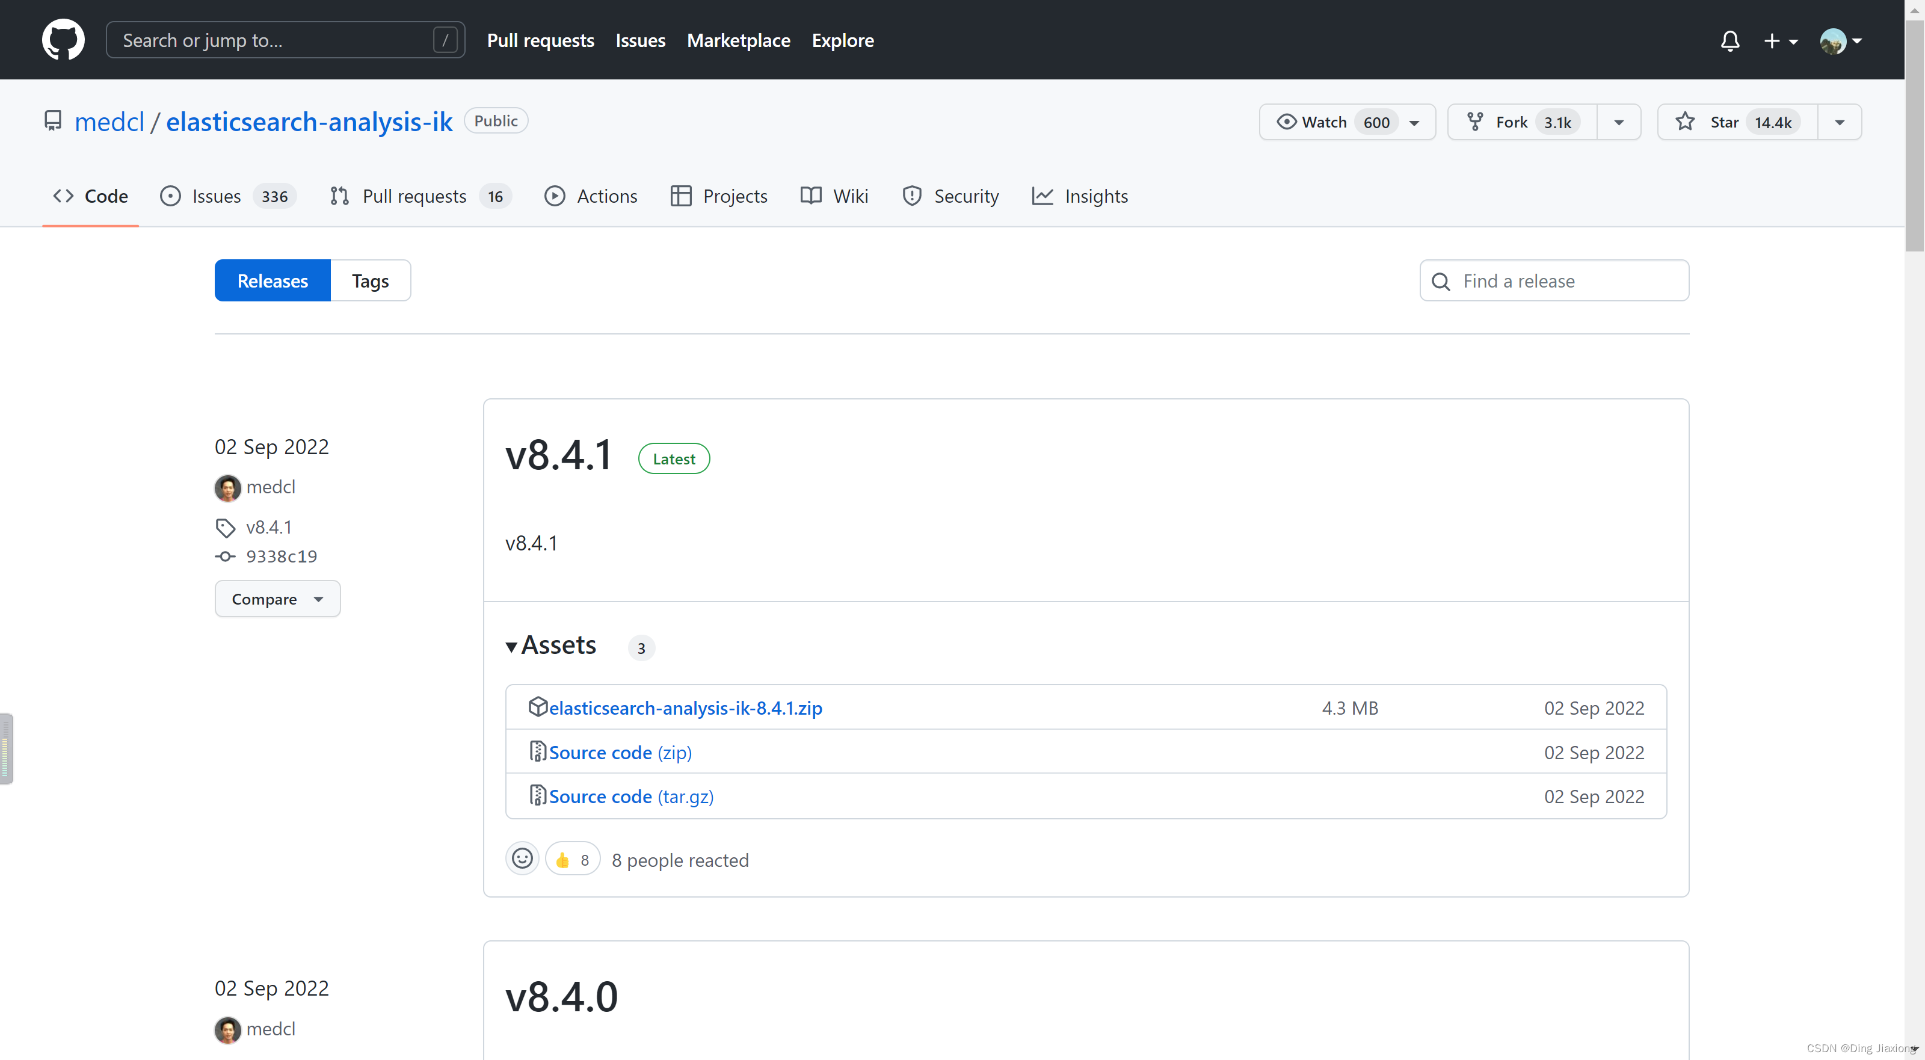This screenshot has width=1925, height=1060.
Task: Star the repository
Action: [x=1737, y=122]
